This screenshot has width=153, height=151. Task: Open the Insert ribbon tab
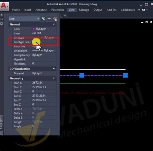click(x=27, y=10)
